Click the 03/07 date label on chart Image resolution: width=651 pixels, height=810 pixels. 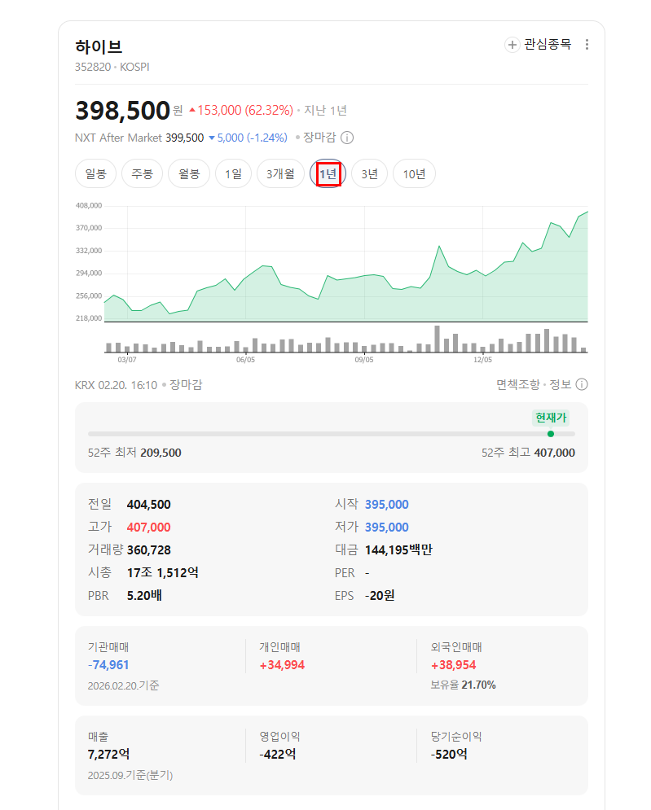click(x=127, y=360)
